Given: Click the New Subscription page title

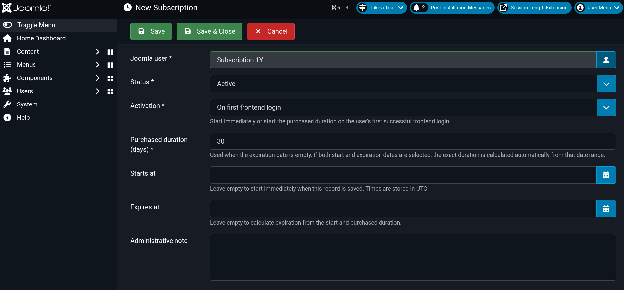Looking at the screenshot, I should point(167,8).
